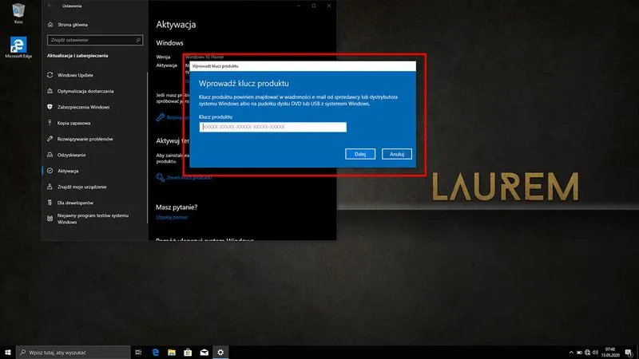The image size is (639, 359).
Task: Select Aktywacja in the sidebar
Action: click(x=68, y=171)
